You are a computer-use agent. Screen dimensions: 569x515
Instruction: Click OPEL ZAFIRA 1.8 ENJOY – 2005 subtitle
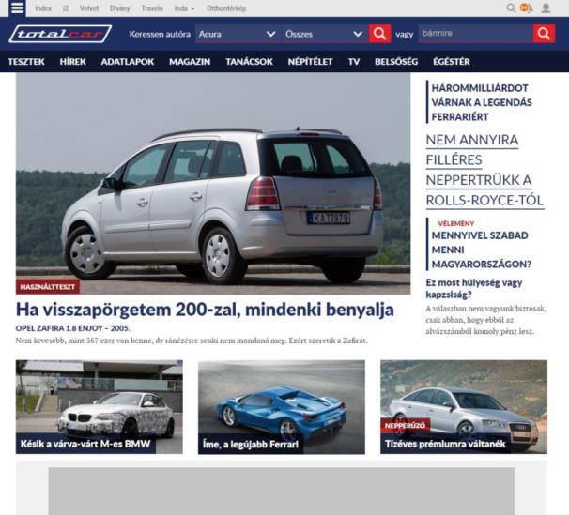click(x=72, y=328)
